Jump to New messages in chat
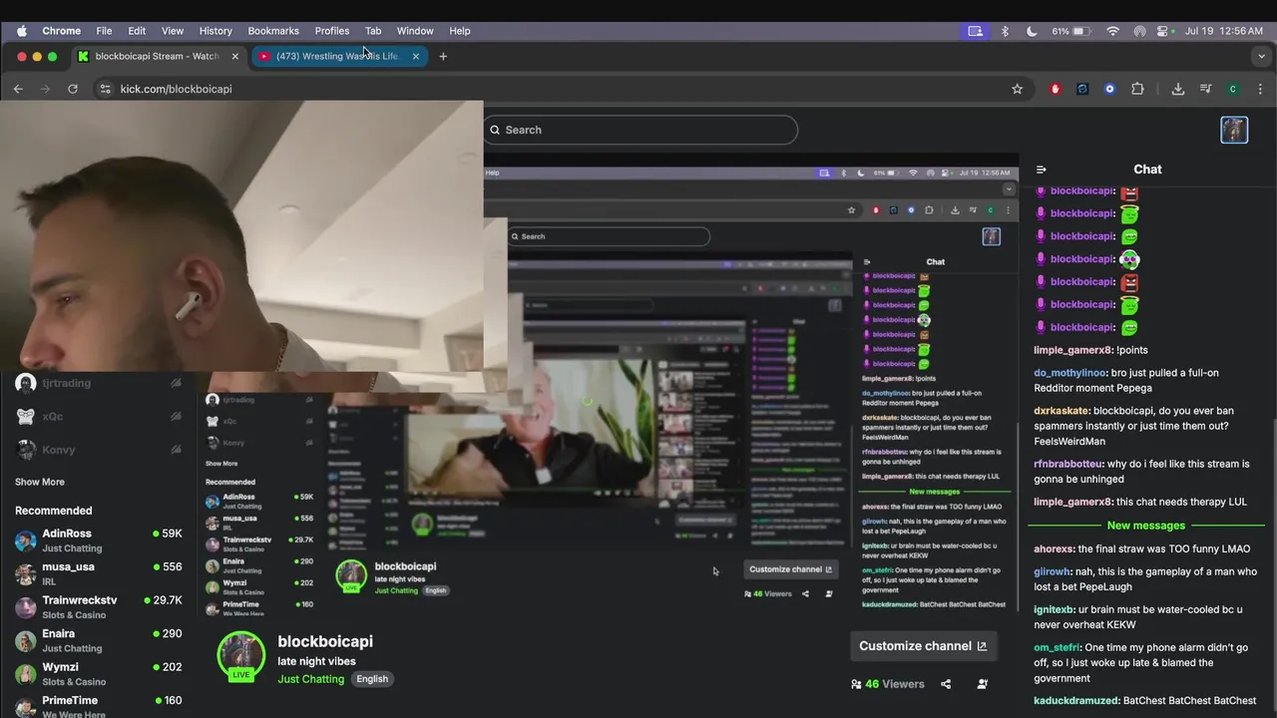Viewport: 1277px width, 718px height. [x=1146, y=526]
